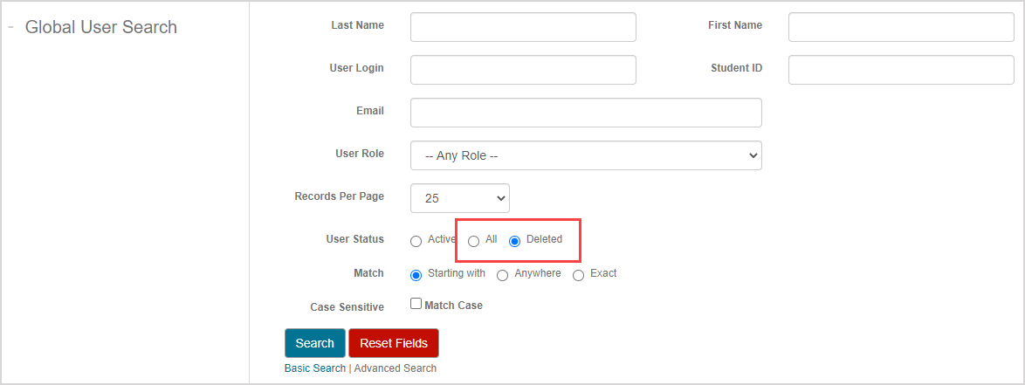
Task: Select the All user status radio
Action: pyautogui.click(x=474, y=242)
